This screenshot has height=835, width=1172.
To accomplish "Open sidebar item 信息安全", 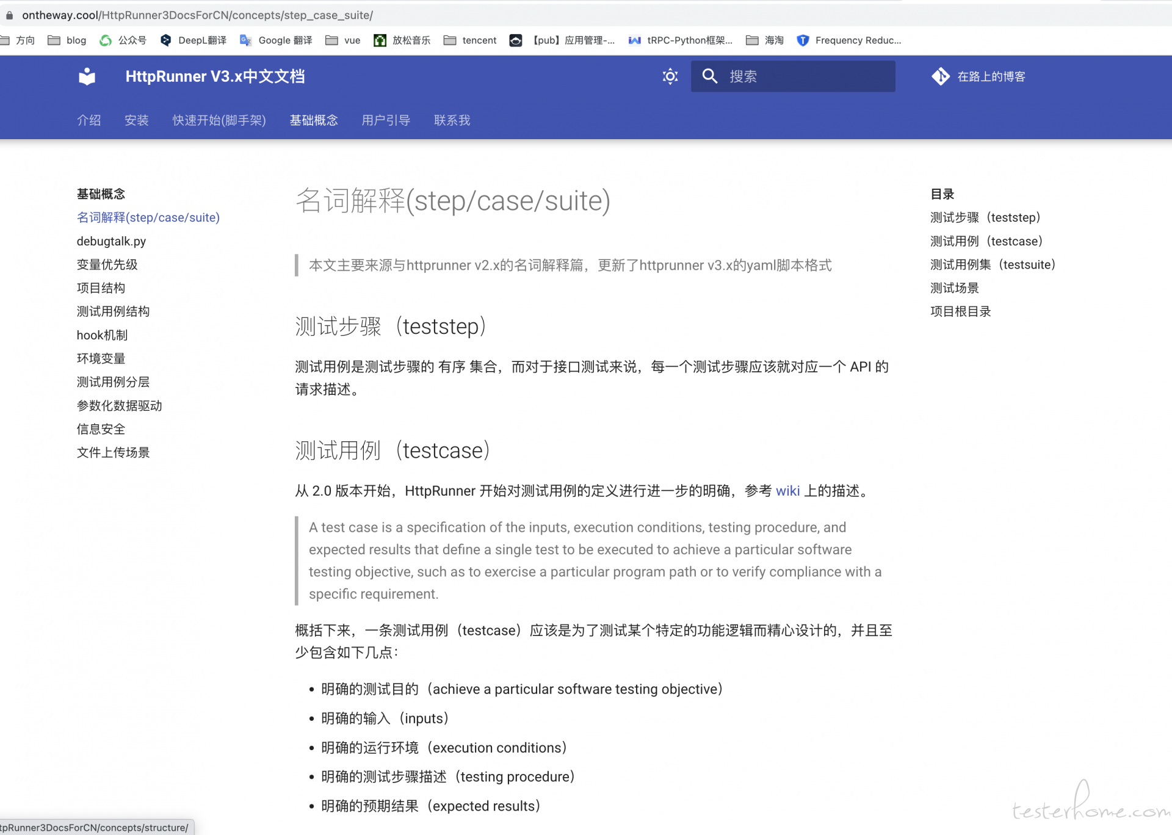I will 101,429.
